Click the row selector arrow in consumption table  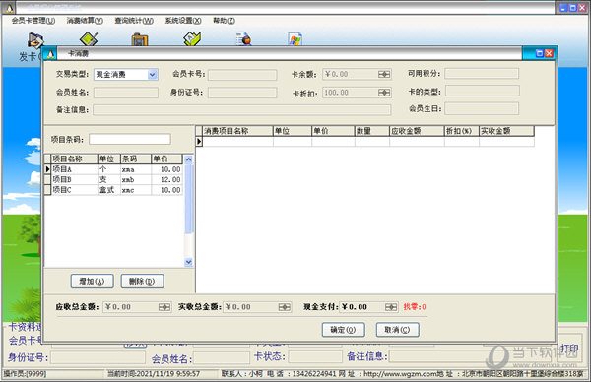199,141
